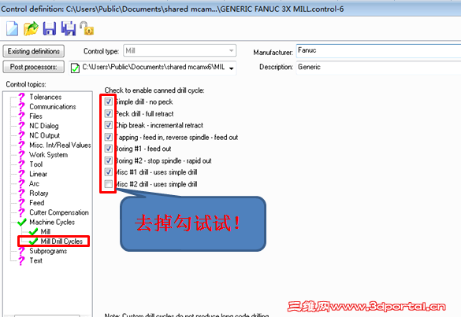The height and width of the screenshot is (317, 461).
Task: Select the Tool topic
Action: click(x=36, y=164)
